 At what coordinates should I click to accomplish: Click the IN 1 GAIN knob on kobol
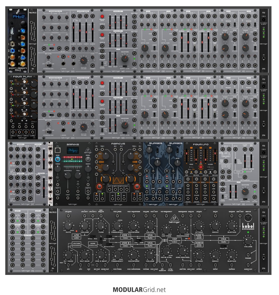point(68,255)
